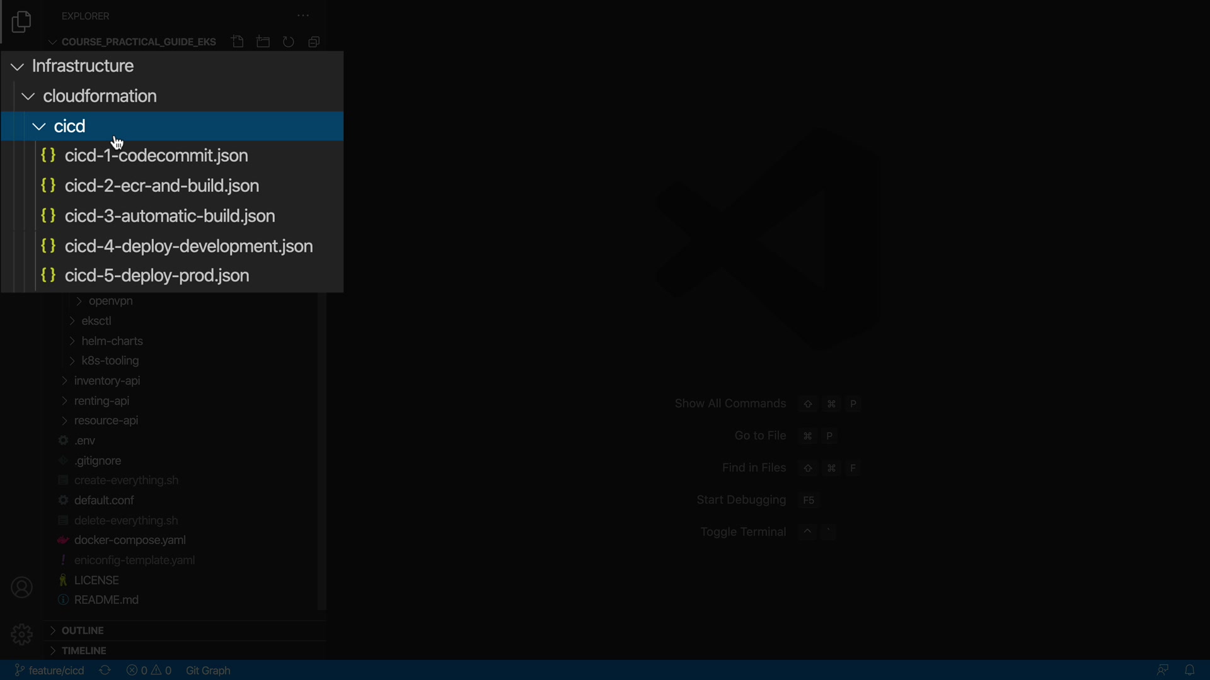Screen dimensions: 1210x680
Task: Collapse the cloudformation folder
Action: 28,97
